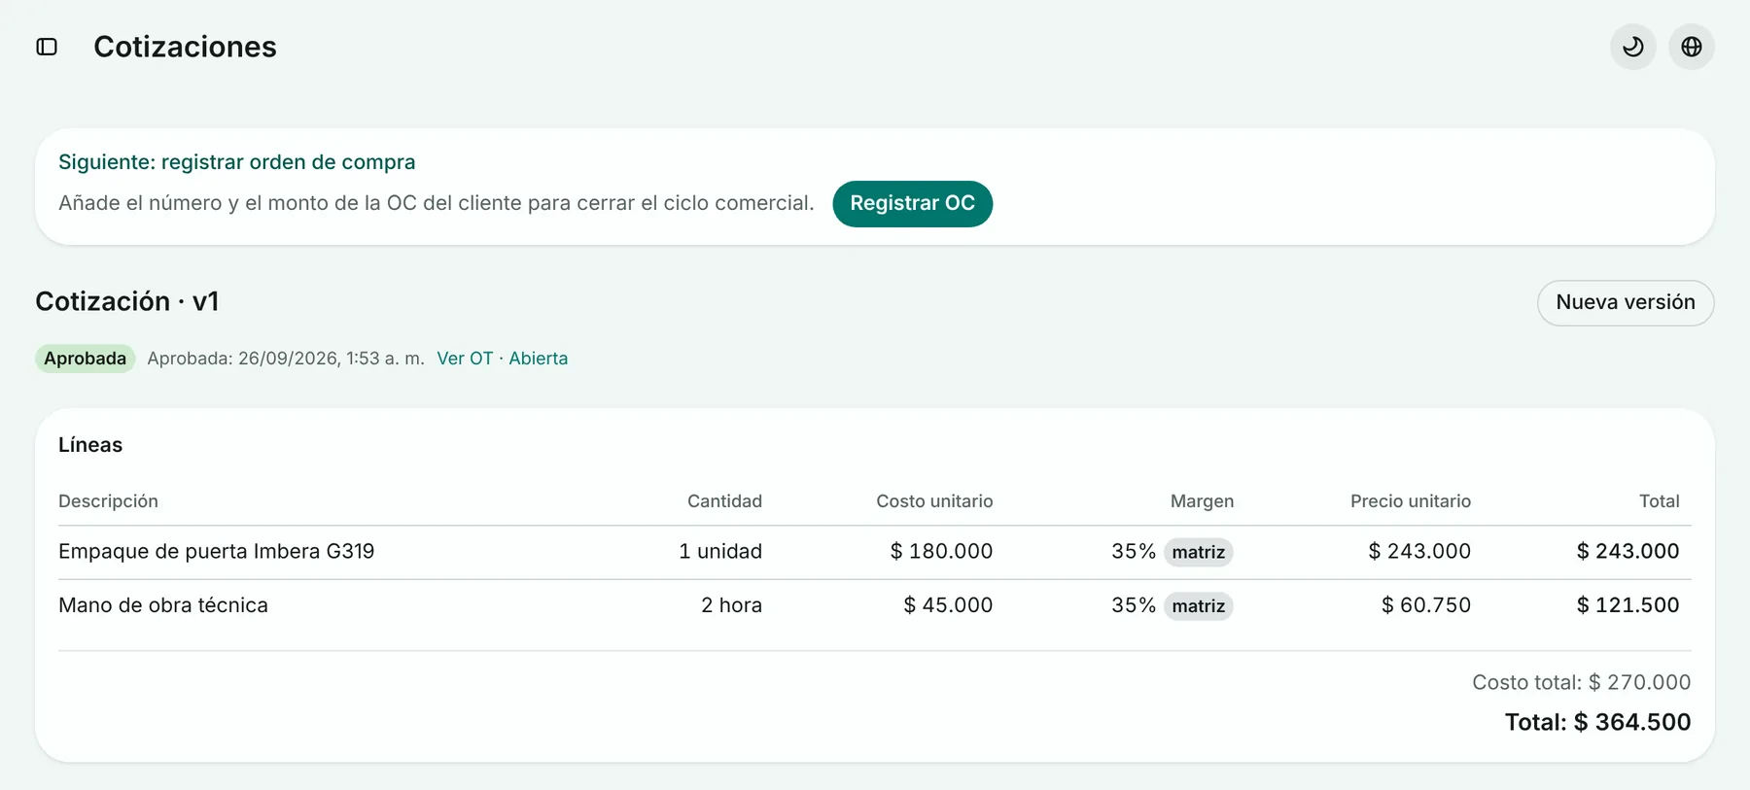Click the Empaque de puerta Imbera G319 line
The width and height of the screenshot is (1750, 790).
[x=216, y=551]
